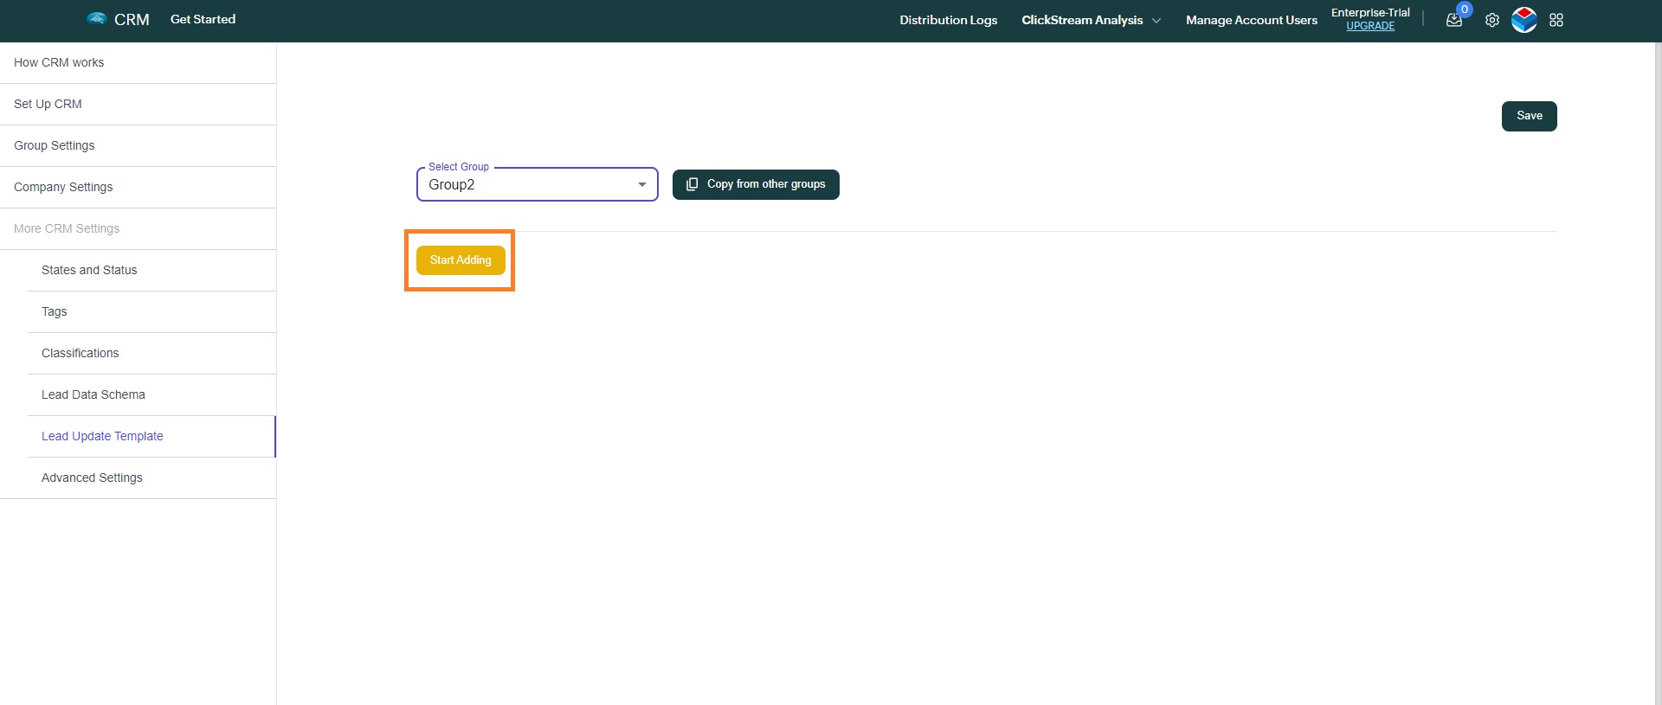Image resolution: width=1662 pixels, height=705 pixels.
Task: Open the apps grid icon
Action: point(1556,20)
